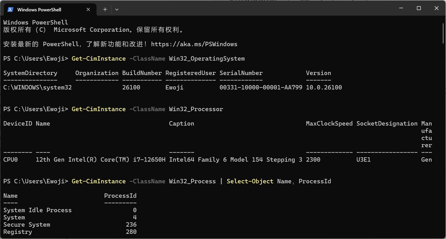
Task: Click the Microsoft Corporation copyright line
Action: click(93, 30)
